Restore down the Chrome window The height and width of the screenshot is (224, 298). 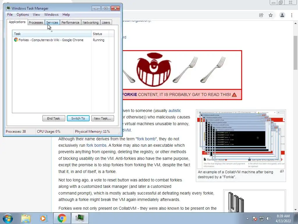(x=281, y=2)
